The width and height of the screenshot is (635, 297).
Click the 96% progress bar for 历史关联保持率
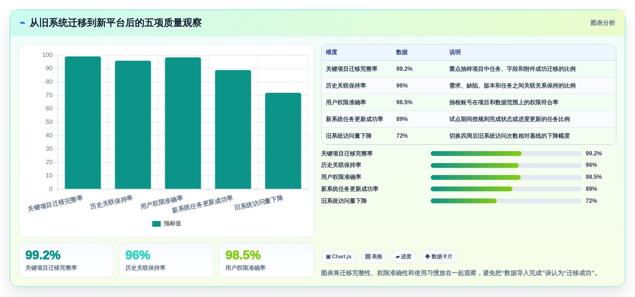click(506, 165)
